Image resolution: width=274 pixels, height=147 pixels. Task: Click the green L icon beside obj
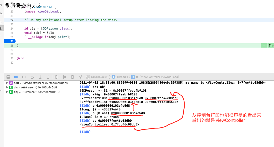[11, 92]
